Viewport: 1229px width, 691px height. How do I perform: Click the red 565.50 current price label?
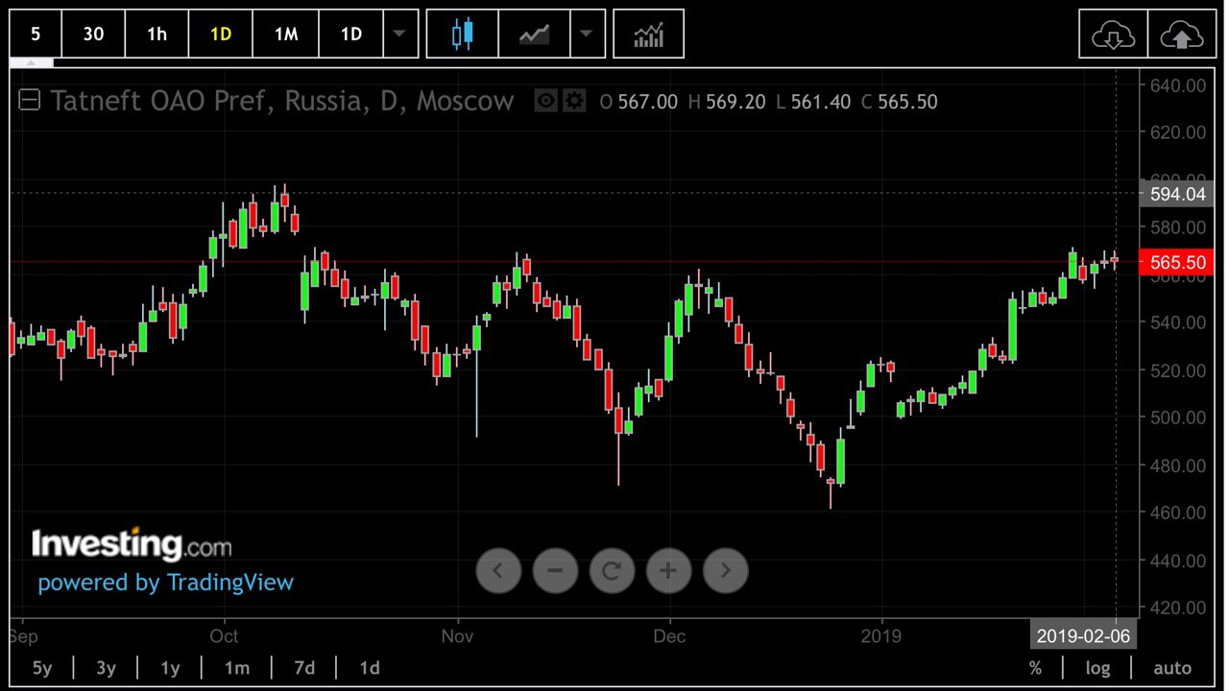point(1178,262)
